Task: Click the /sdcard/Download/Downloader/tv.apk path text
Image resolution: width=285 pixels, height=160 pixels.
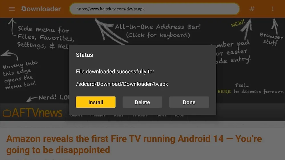Action: 122,84
